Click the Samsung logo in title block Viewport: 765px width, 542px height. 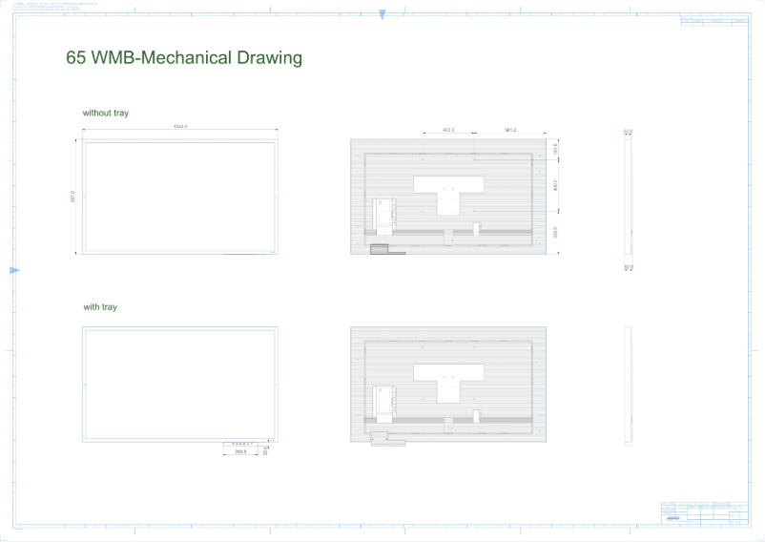(674, 518)
